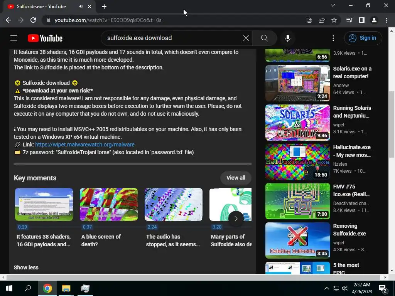The height and width of the screenshot is (296, 395).
Task: Click the address bar URL
Action: pos(108,20)
